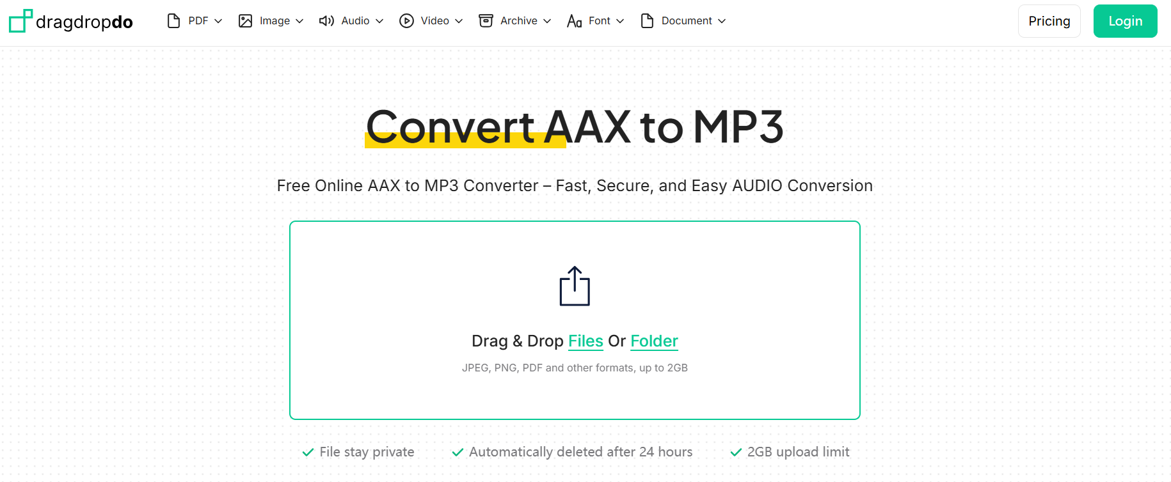Select the Archive box icon
1171x482 pixels.
486,20
